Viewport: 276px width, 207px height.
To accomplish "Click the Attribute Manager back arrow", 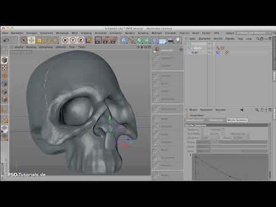I will click(x=242, y=110).
